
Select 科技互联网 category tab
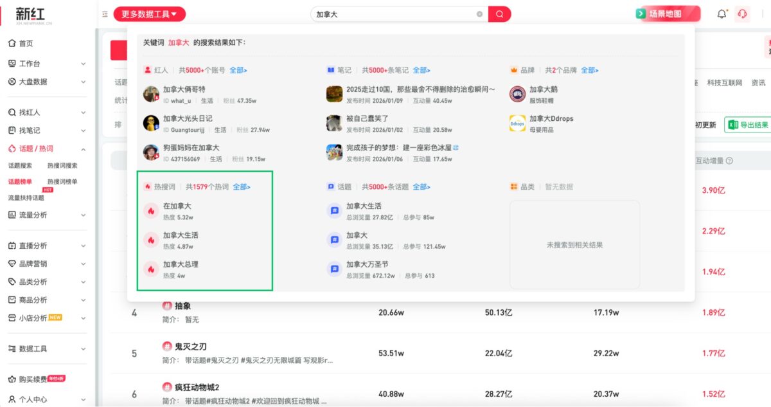pos(724,83)
